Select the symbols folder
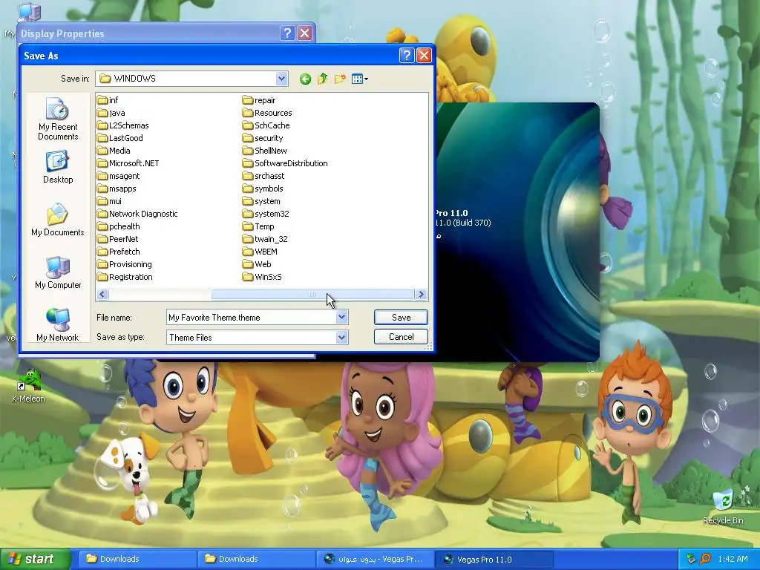 263,188
